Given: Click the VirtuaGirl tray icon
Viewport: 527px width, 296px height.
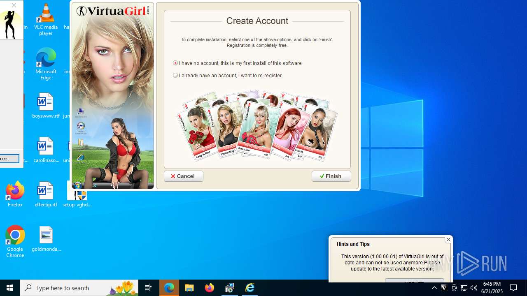Looking at the screenshot, I should (x=444, y=288).
